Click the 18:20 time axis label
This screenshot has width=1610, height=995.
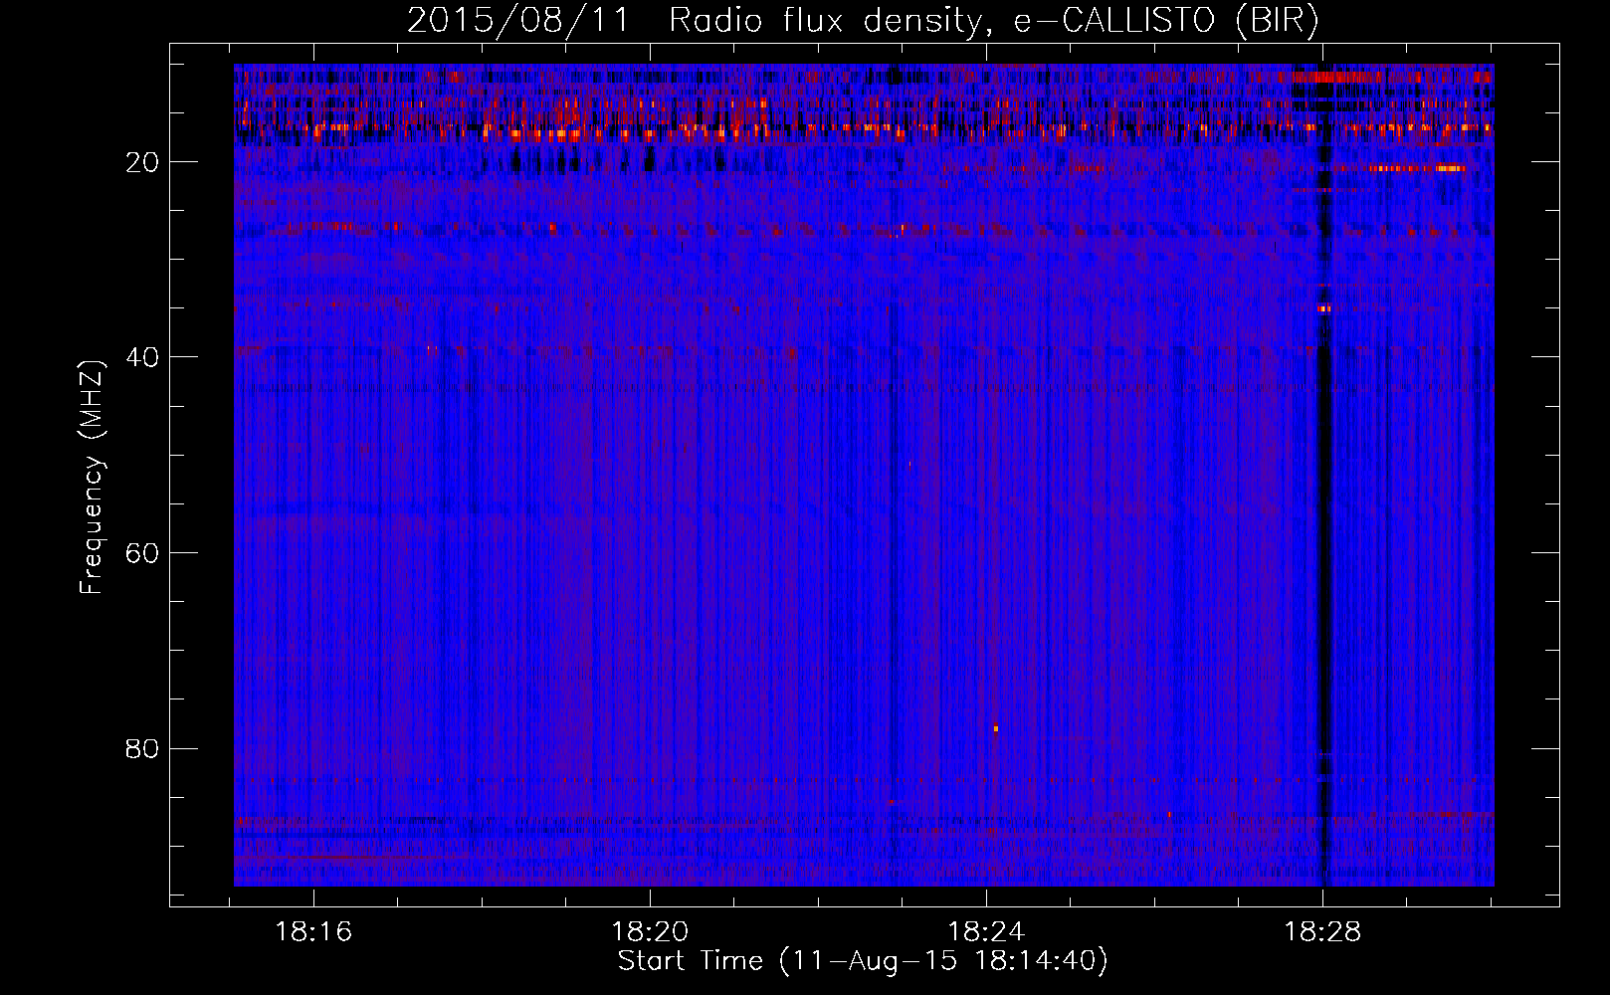(x=650, y=932)
